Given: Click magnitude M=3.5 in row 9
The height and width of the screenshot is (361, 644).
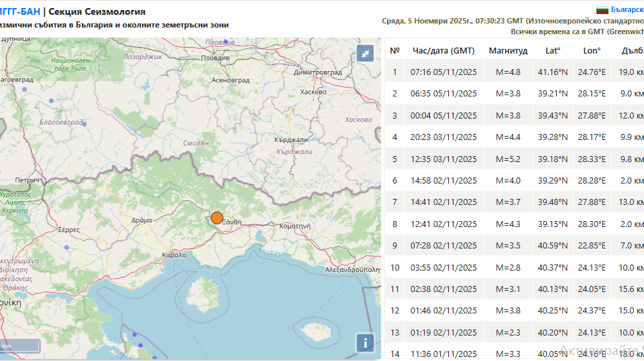Looking at the screenshot, I should (508, 245).
